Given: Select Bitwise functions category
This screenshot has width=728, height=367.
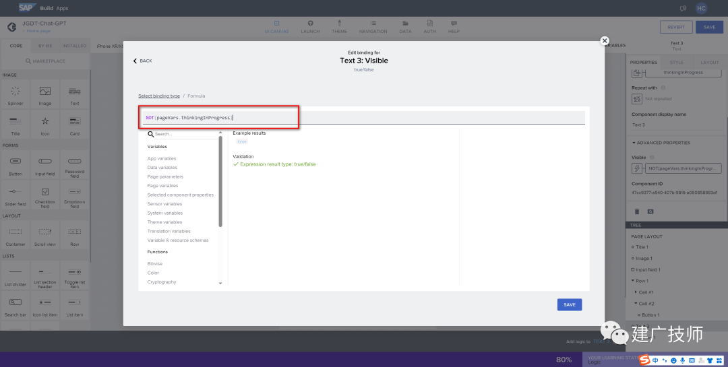Looking at the screenshot, I should coord(154,263).
